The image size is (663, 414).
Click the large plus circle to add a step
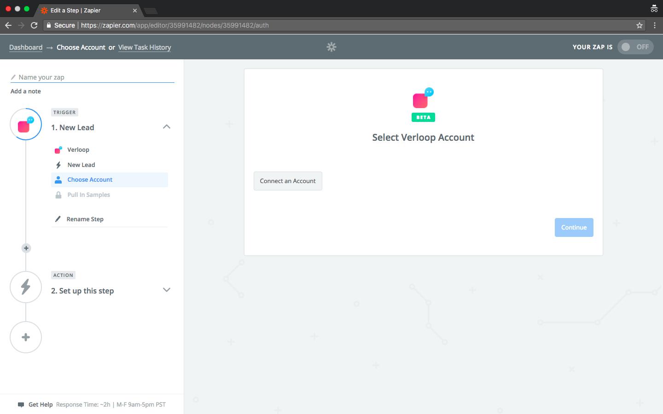pyautogui.click(x=26, y=337)
